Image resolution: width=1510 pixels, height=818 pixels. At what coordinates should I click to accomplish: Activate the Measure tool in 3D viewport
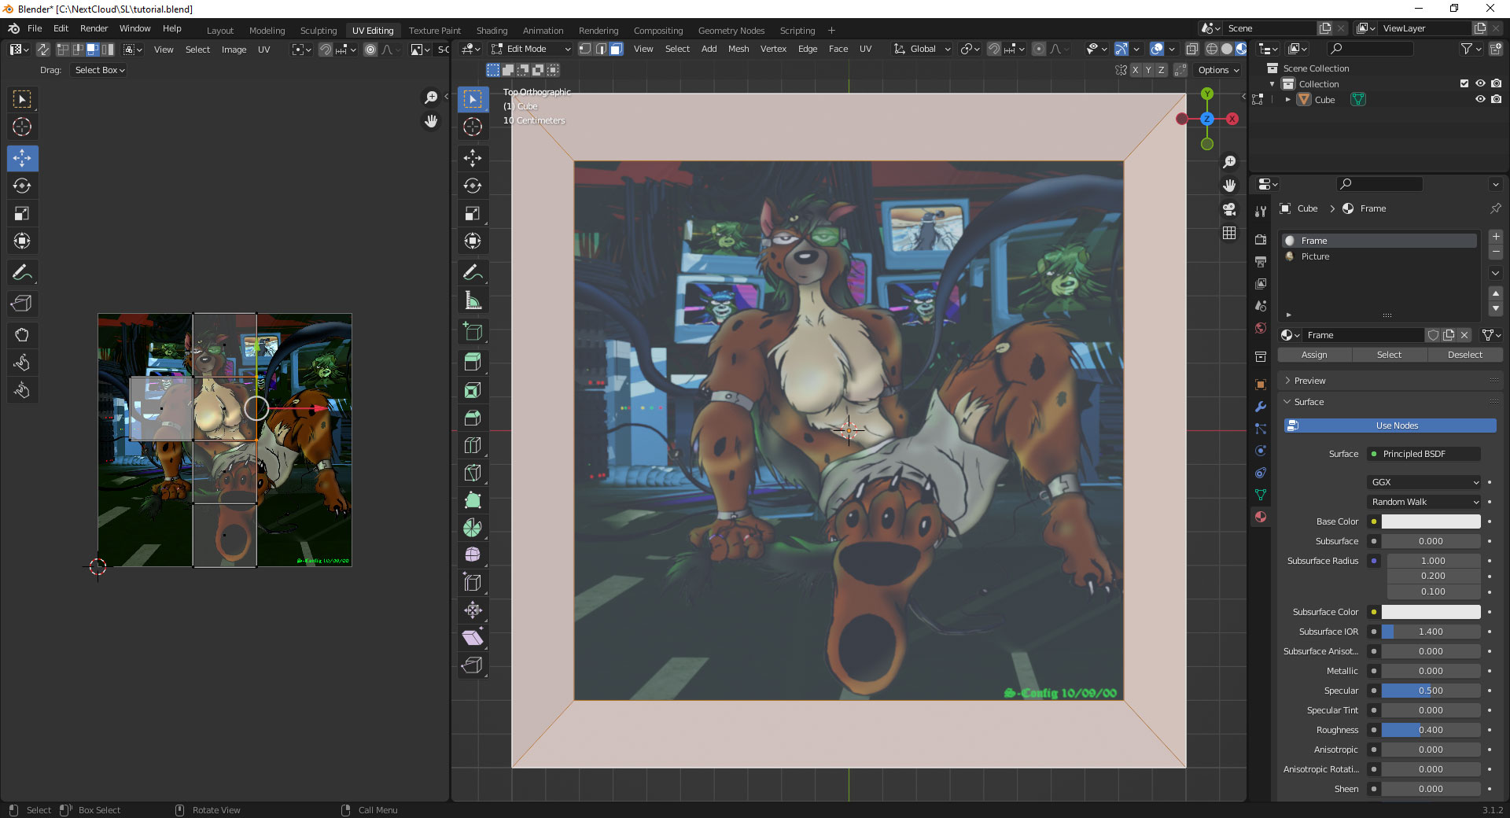point(473,300)
